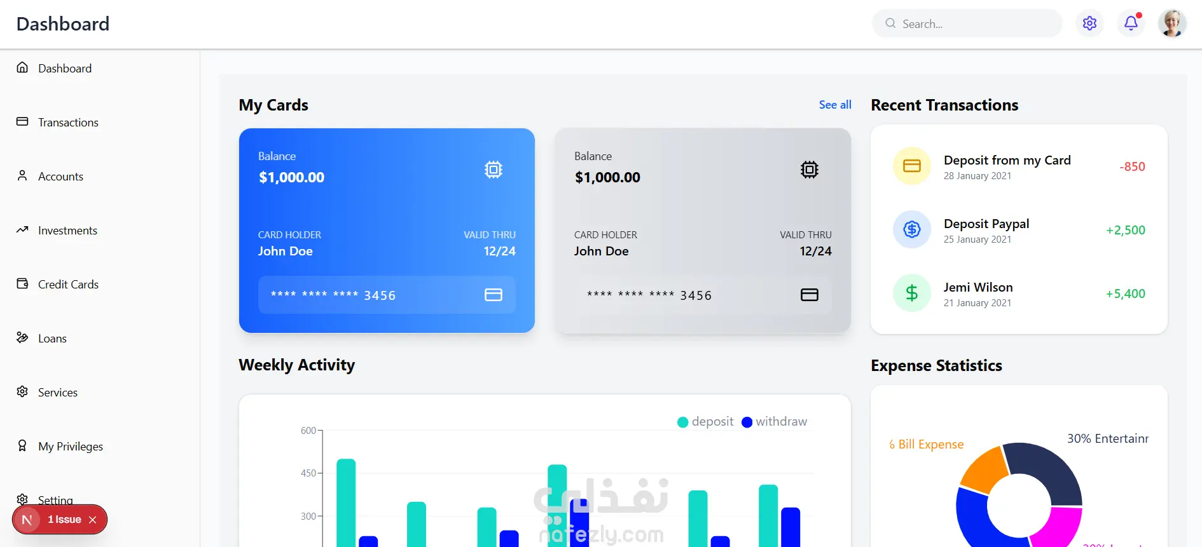Click the chip icon on gray card
The width and height of the screenshot is (1202, 547).
[810, 170]
